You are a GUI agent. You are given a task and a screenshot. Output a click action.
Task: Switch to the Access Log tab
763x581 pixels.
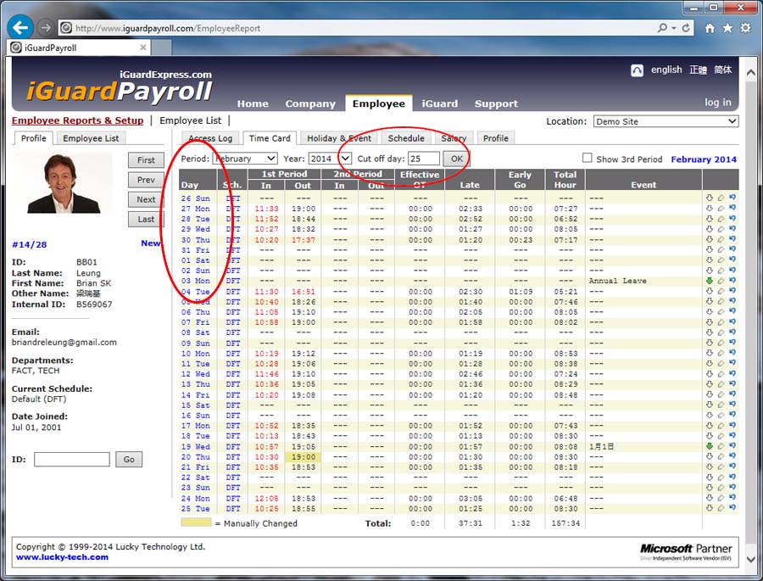coord(210,138)
